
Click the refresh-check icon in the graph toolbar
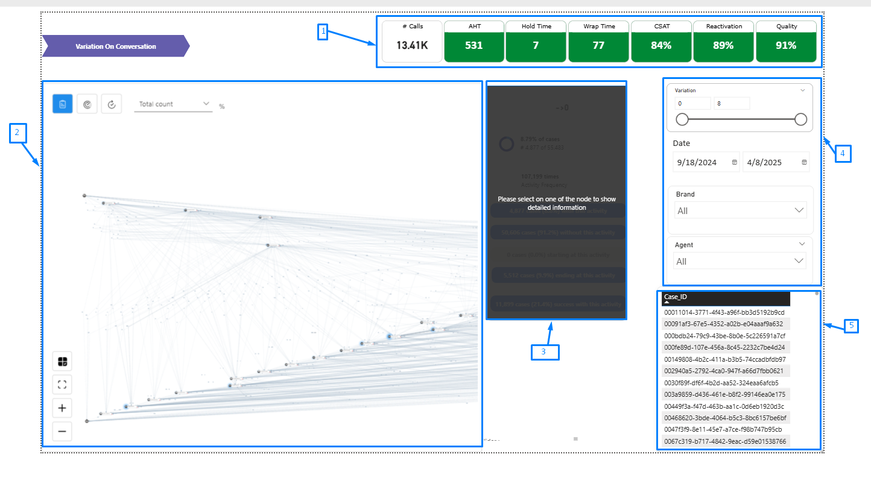point(111,103)
